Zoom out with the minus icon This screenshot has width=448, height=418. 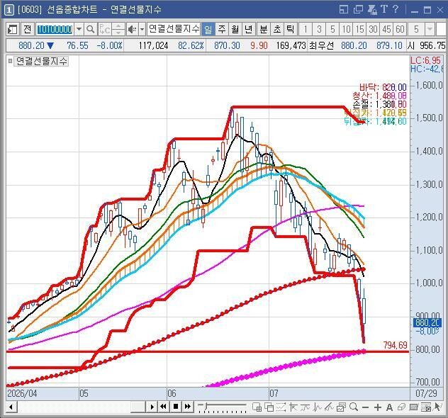[366, 407]
